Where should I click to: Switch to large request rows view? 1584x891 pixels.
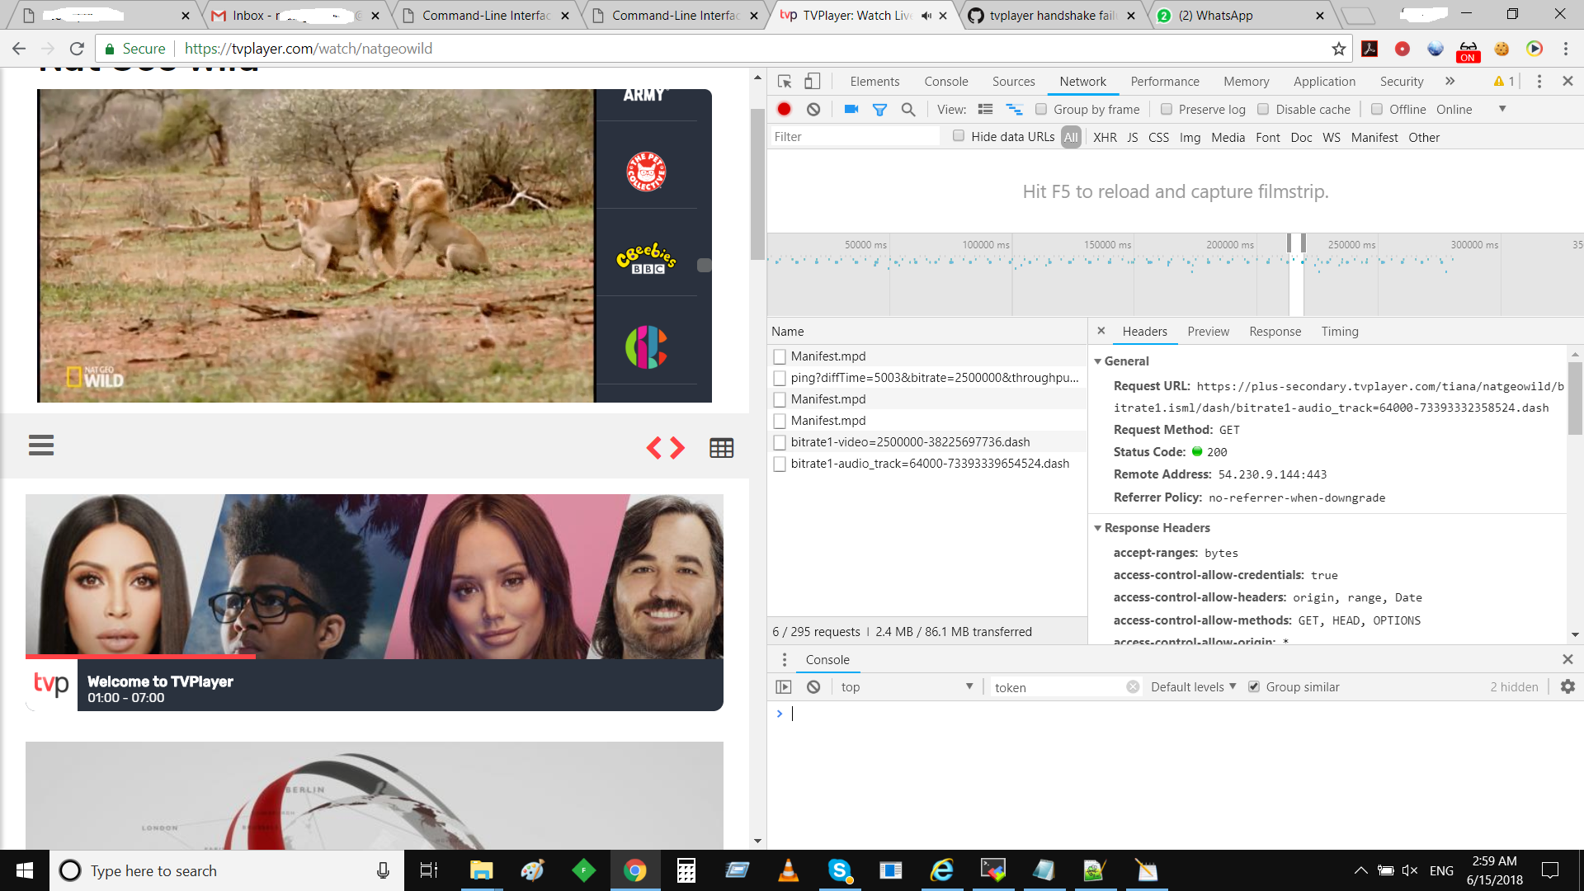[x=985, y=109]
